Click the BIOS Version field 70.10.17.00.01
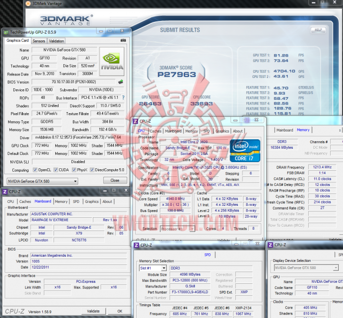The image size is (343, 318). coord(74,82)
